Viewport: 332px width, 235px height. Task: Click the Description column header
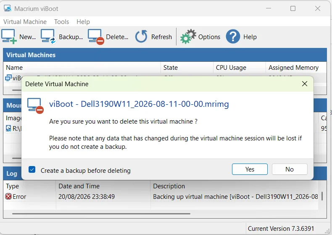[x=234, y=186]
